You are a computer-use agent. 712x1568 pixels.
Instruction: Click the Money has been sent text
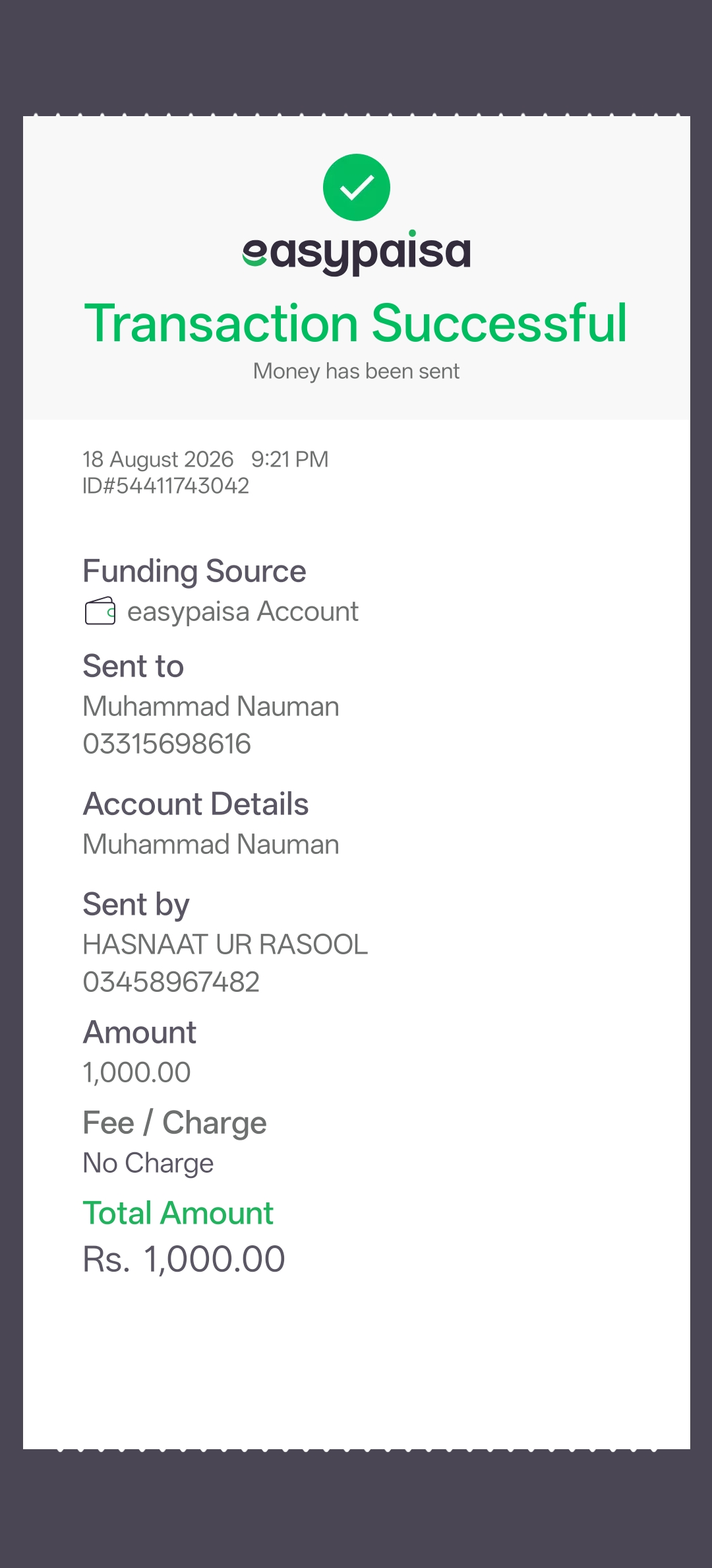tap(356, 372)
